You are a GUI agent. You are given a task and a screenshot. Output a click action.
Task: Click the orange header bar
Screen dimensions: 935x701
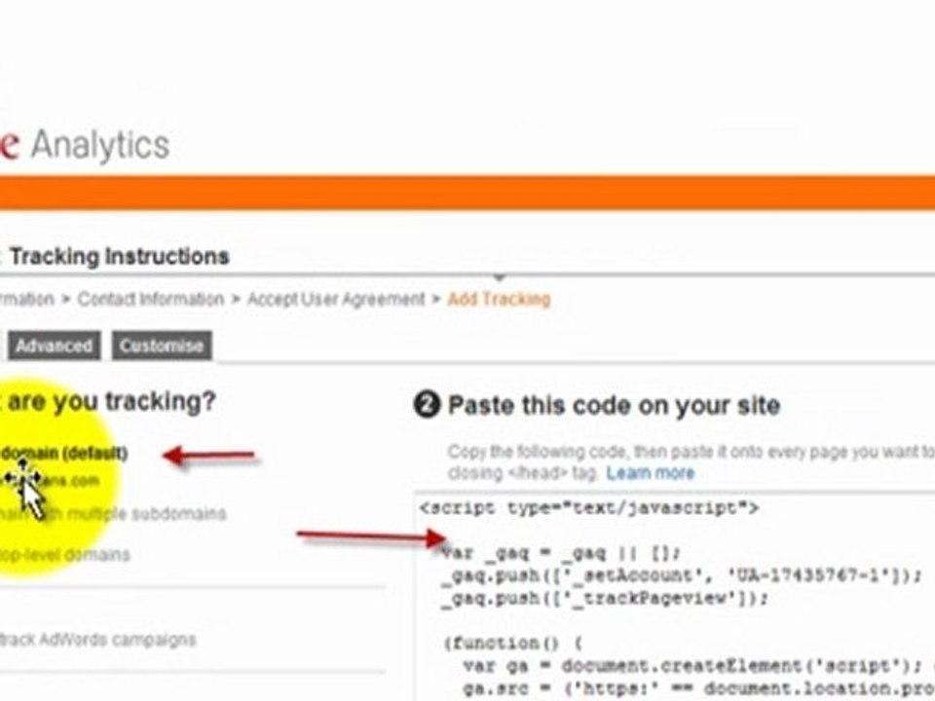coord(467,192)
